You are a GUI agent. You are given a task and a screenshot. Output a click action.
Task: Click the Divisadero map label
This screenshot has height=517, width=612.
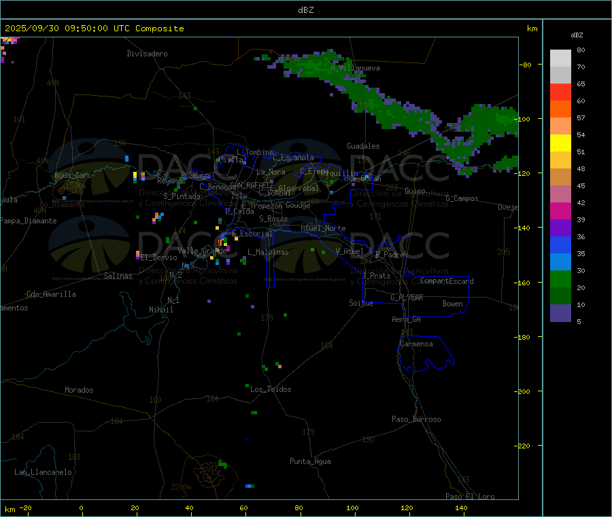click(147, 54)
